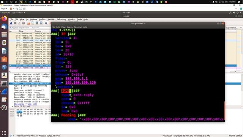This screenshot has width=243, height=137.
Task: Open the Terminal app menu in the top bar
Action: 19,13
